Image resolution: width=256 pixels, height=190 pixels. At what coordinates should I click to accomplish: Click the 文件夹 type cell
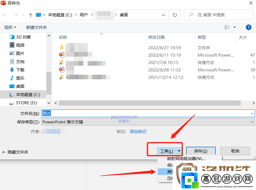click(204, 48)
